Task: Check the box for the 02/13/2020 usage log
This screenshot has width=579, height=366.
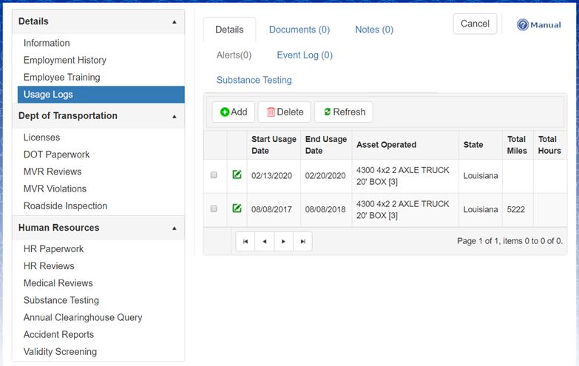Action: (214, 175)
